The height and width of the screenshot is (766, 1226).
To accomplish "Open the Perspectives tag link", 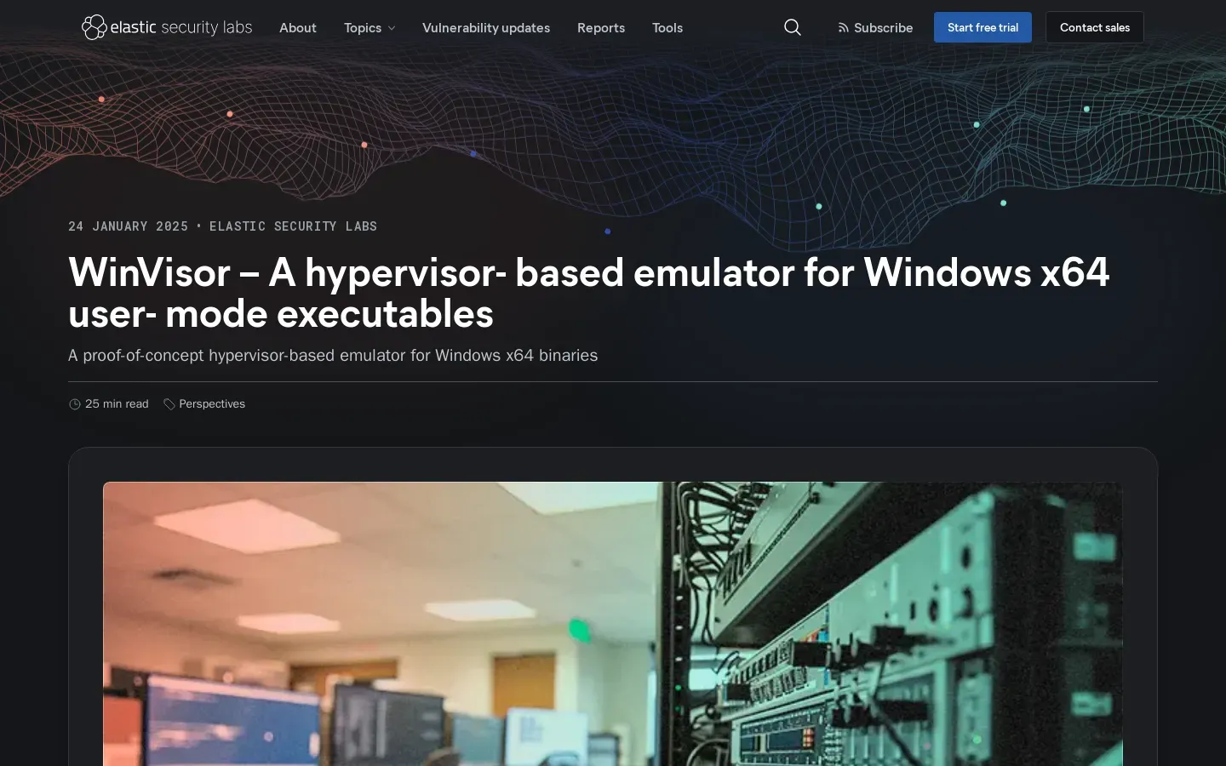I will point(212,404).
